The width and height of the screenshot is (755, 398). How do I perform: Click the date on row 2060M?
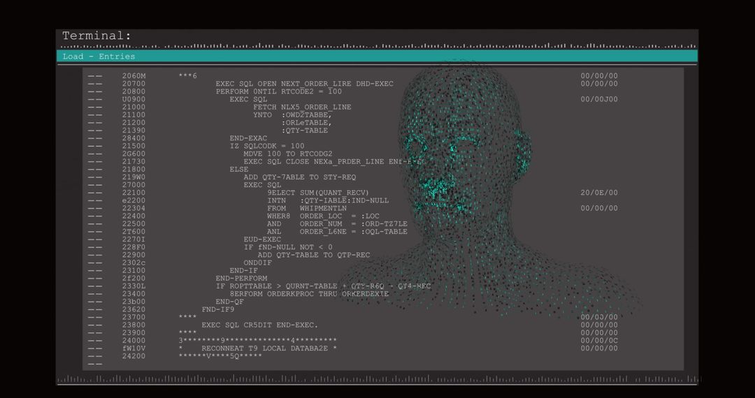coord(599,76)
